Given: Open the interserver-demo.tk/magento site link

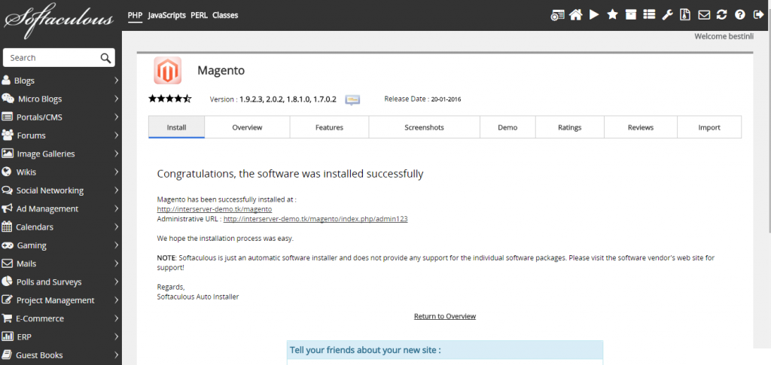Looking at the screenshot, I should pos(215,209).
